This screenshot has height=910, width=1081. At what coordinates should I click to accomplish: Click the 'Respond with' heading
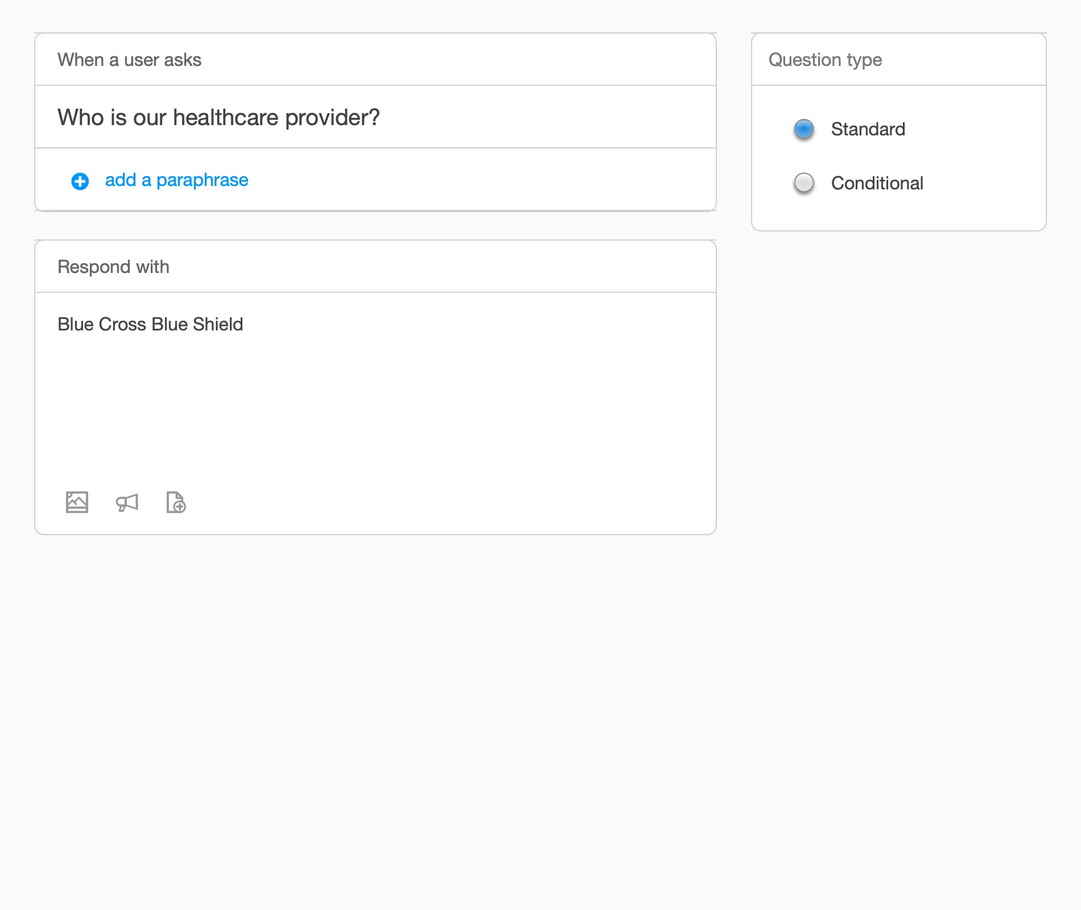(113, 267)
